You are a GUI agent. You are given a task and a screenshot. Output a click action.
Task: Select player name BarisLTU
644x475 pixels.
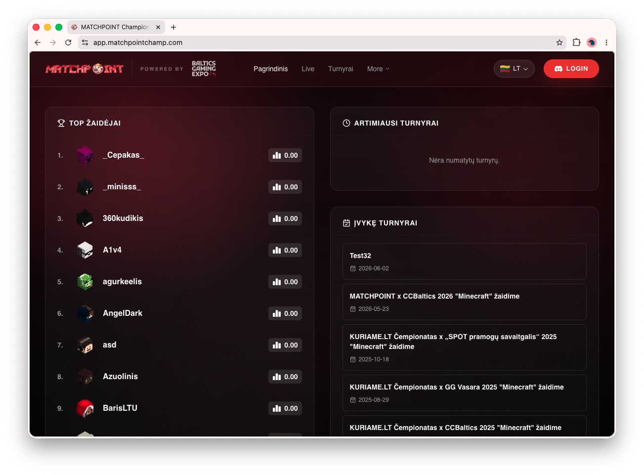point(120,408)
